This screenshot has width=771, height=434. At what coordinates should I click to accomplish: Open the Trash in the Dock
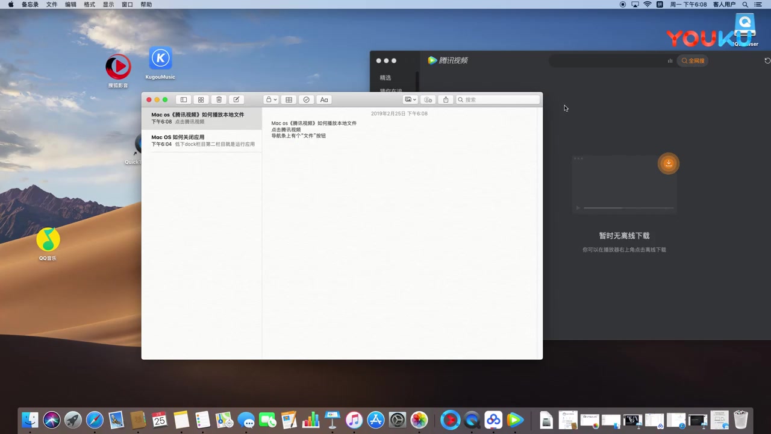click(741, 420)
